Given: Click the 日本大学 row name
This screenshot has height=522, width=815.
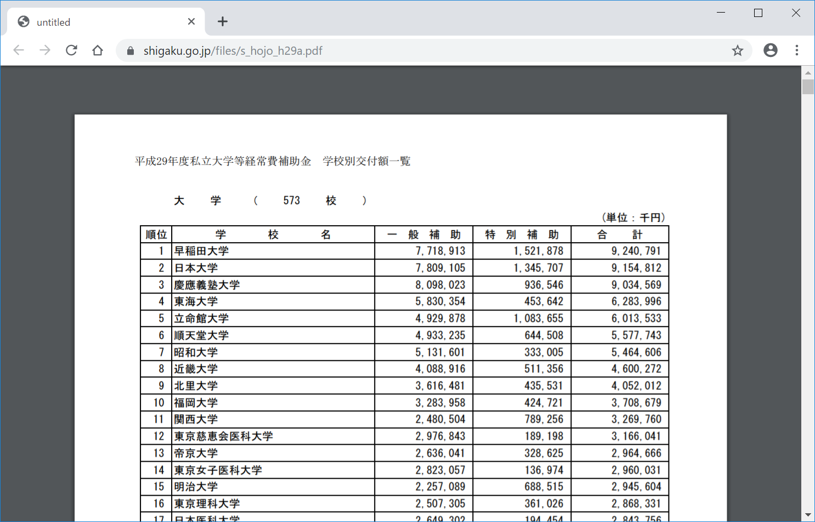Looking at the screenshot, I should pyautogui.click(x=196, y=268).
